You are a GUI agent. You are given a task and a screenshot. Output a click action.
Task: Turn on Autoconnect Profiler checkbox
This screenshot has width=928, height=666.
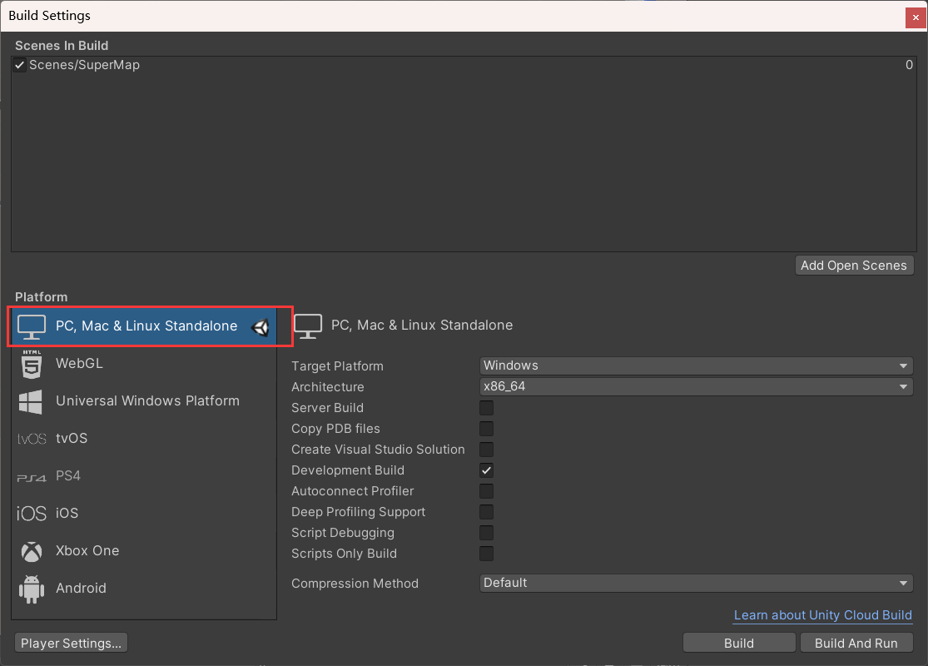point(487,491)
